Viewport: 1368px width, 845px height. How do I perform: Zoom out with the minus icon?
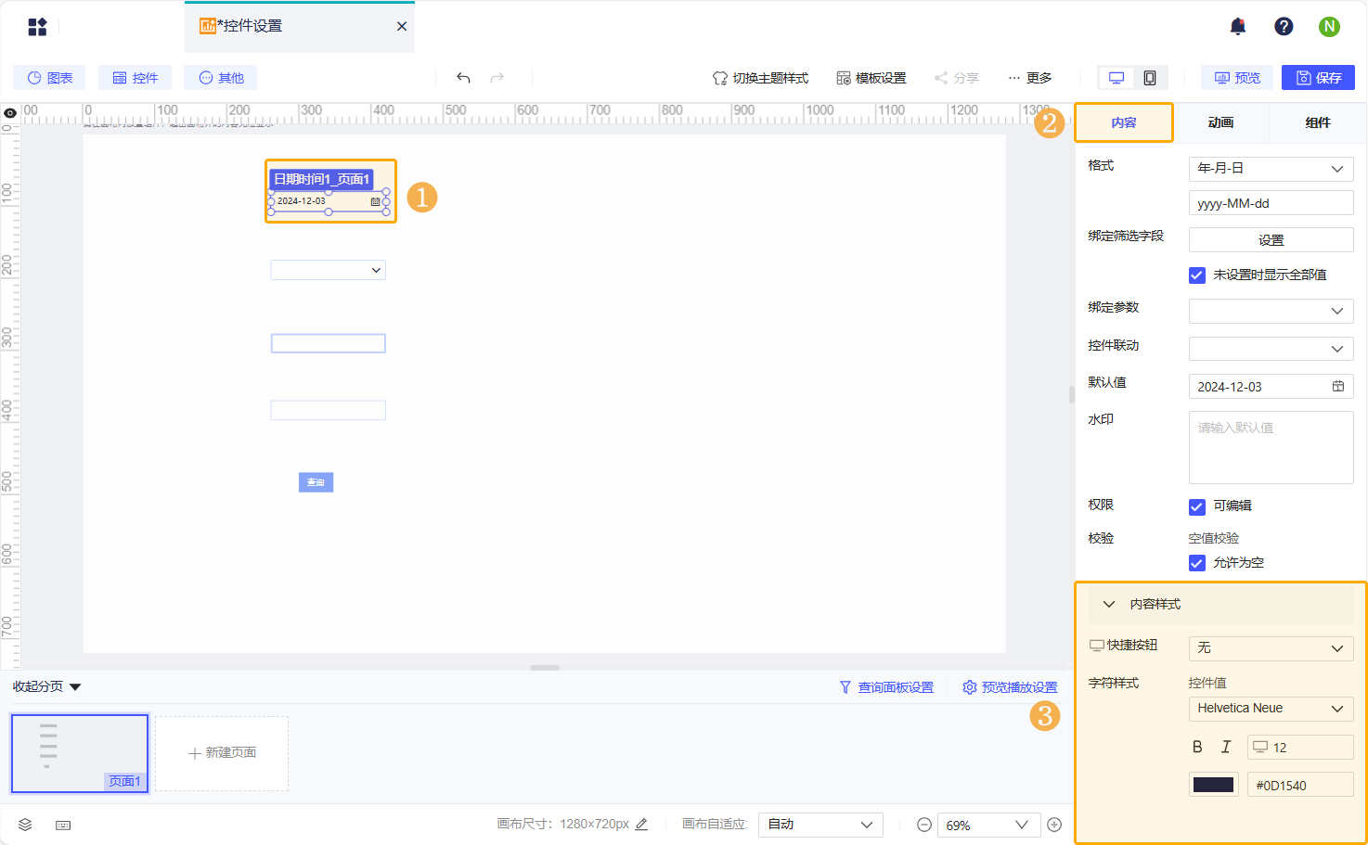point(924,825)
